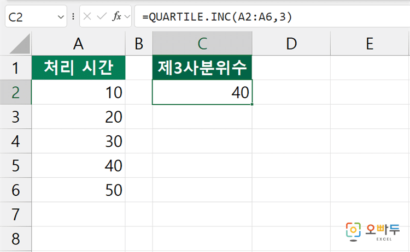Click the formula bar with QUARTILE.INC formula
Viewport: 410px width, 252px height.
point(272,17)
